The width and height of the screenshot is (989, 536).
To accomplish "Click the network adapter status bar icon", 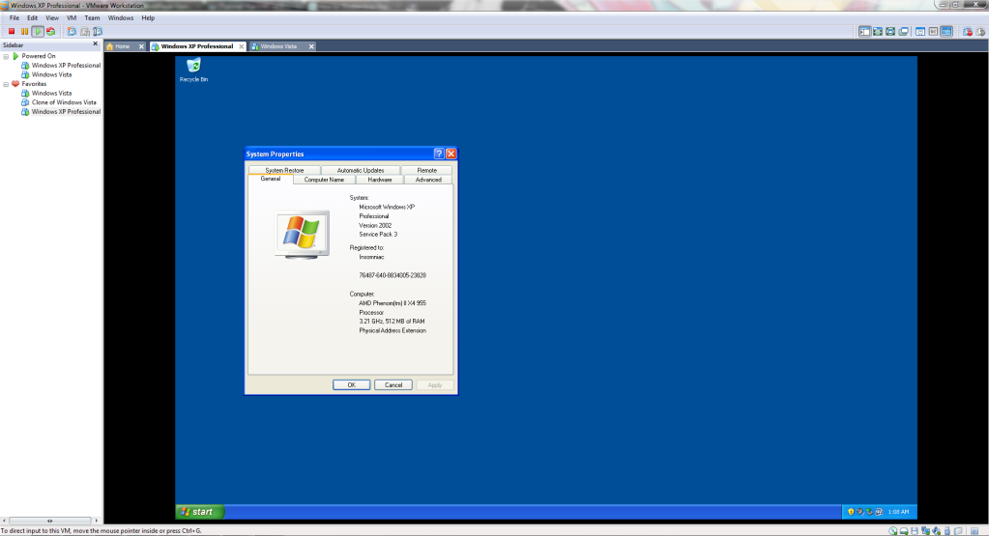I will coord(925,531).
